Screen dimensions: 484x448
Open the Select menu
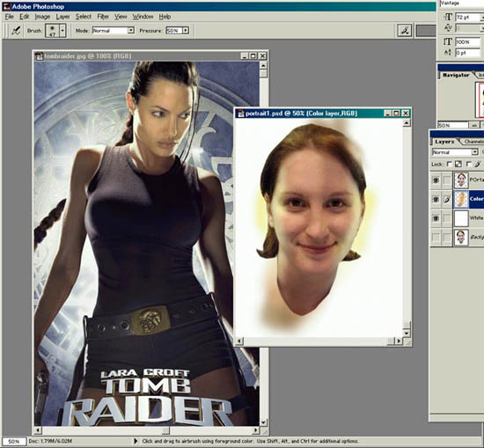[84, 17]
